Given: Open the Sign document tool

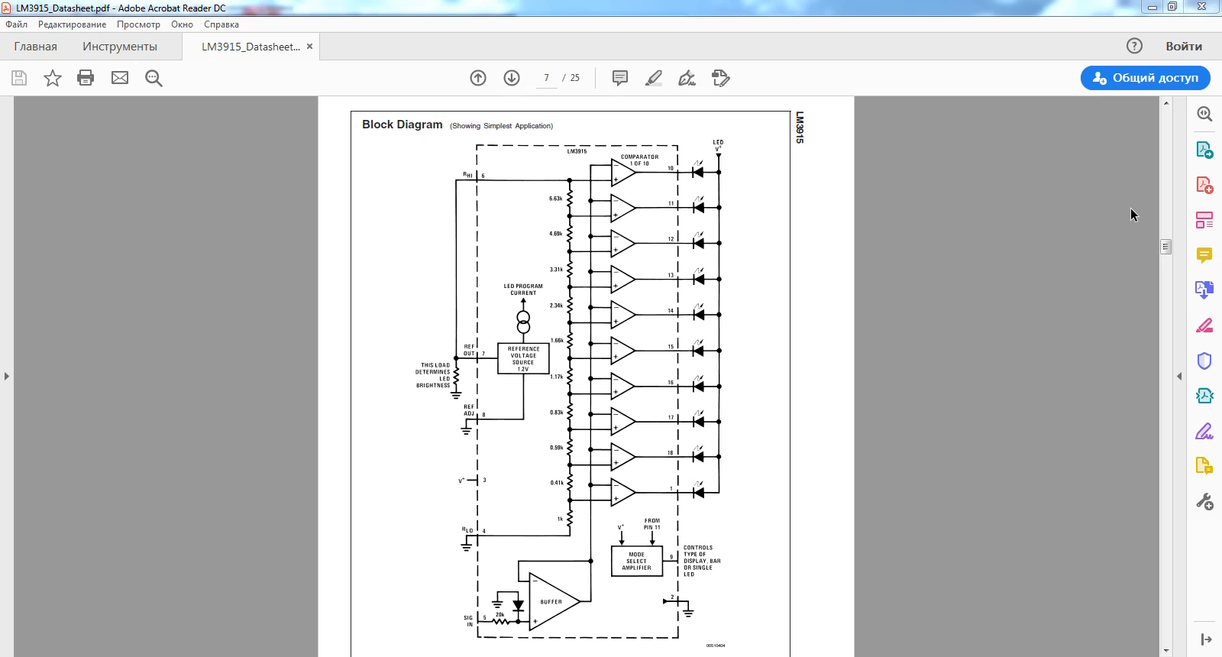Looking at the screenshot, I should tap(687, 78).
